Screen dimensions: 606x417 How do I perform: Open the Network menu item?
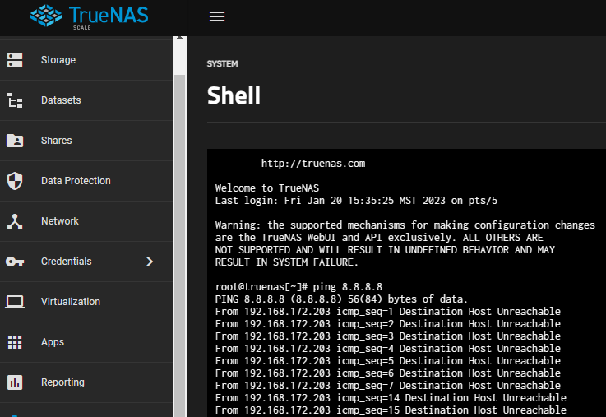click(86, 221)
